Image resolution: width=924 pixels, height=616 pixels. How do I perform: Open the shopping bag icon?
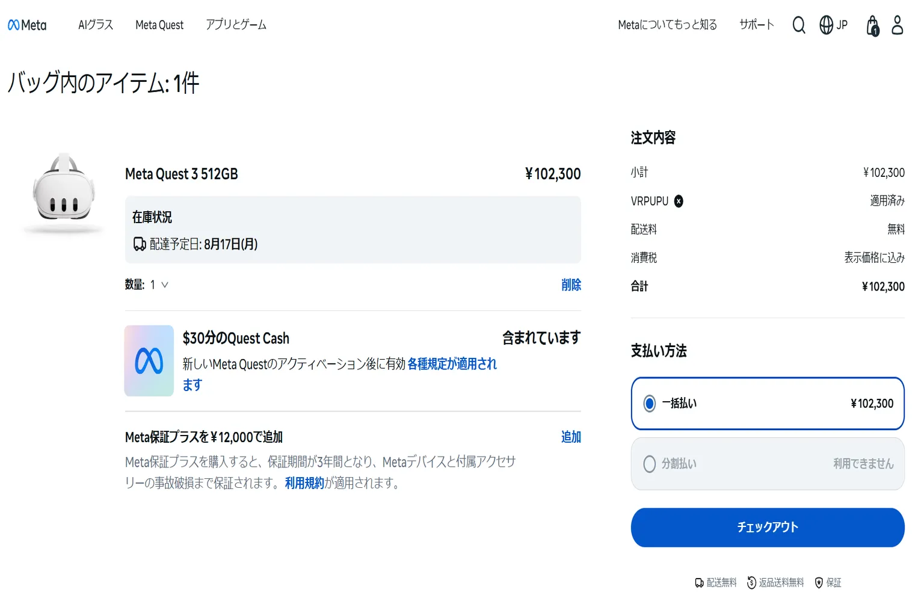(872, 25)
